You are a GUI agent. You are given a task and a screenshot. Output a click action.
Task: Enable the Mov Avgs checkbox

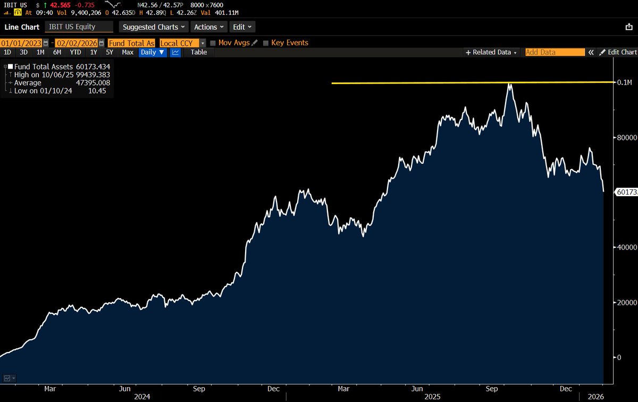pyautogui.click(x=213, y=43)
